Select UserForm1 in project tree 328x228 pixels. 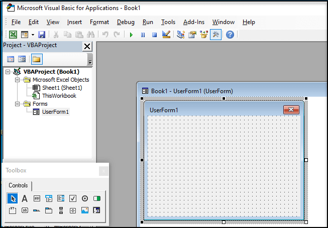pyautogui.click(x=55, y=112)
